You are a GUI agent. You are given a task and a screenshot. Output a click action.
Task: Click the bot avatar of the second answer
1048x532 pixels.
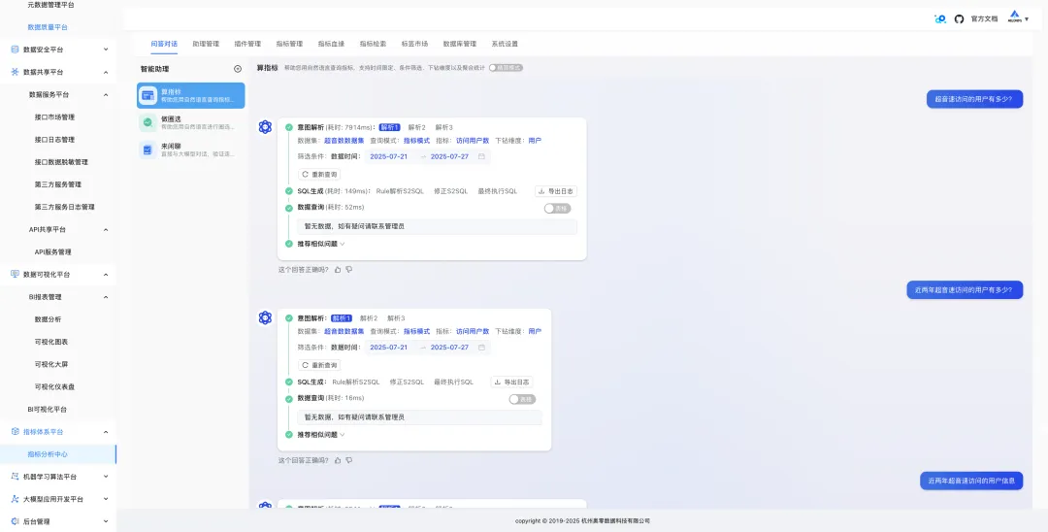[x=265, y=317]
